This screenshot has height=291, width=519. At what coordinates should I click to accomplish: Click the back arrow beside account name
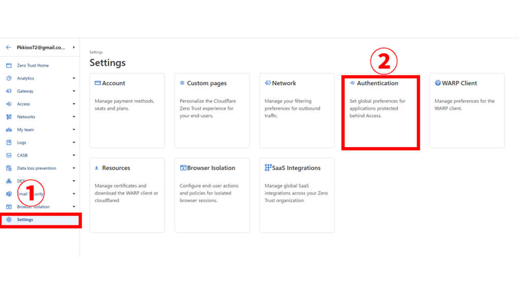(x=8, y=47)
